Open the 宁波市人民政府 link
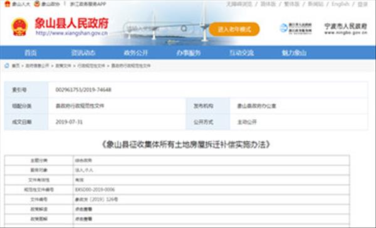Screen dimensions: 376x228 [x=345, y=29]
